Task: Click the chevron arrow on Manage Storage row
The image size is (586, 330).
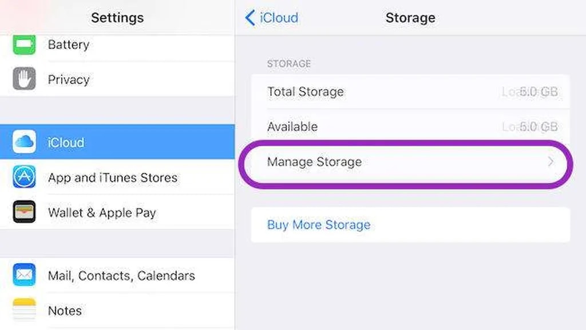Action: (x=551, y=162)
